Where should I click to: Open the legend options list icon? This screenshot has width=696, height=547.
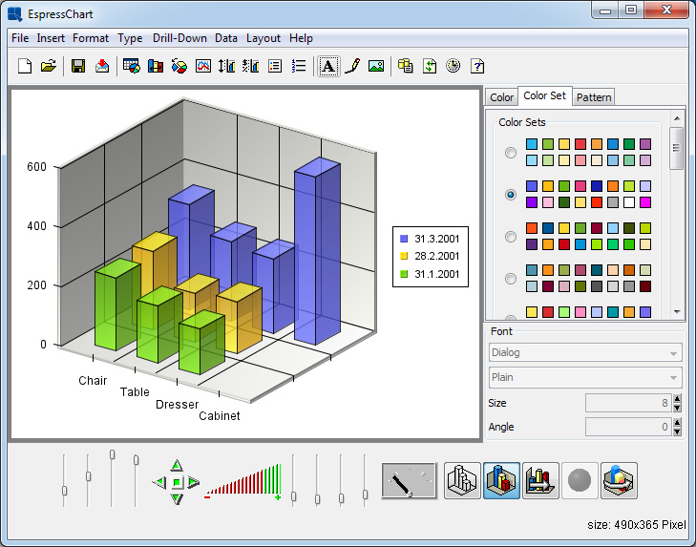(x=275, y=66)
